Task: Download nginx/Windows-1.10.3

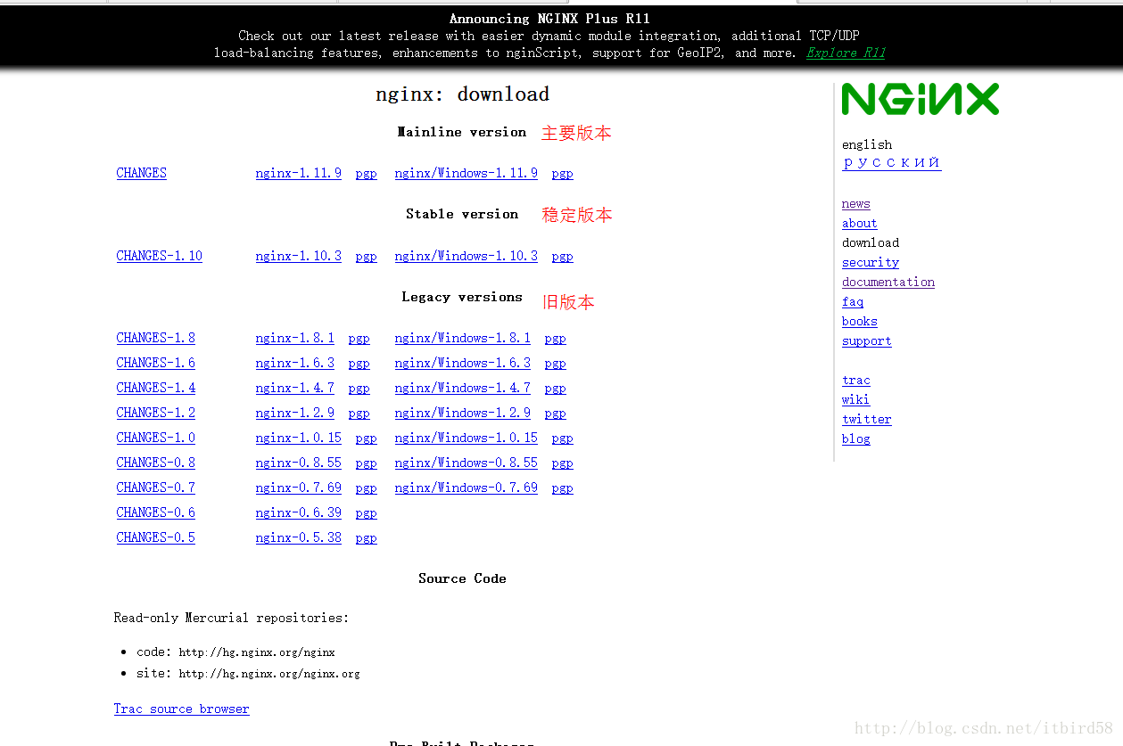Action: coord(466,256)
